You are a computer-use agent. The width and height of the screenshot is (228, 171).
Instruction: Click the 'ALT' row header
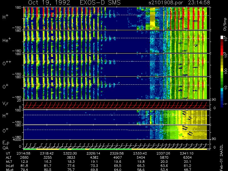[x=9, y=158]
